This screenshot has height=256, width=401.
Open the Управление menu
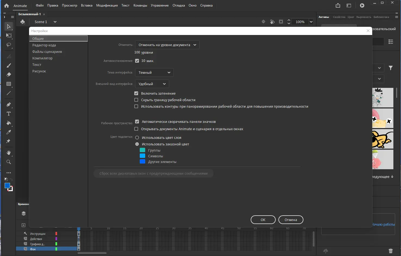pyautogui.click(x=160, y=5)
